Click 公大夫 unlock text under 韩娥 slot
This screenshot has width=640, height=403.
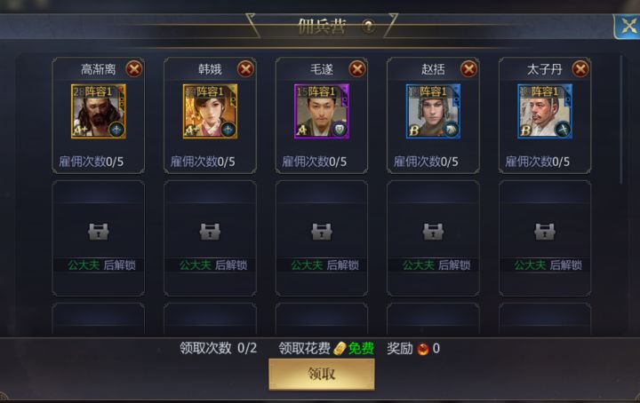(x=196, y=265)
